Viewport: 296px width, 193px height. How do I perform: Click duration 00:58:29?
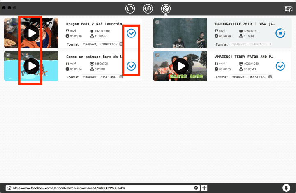pos(225,36)
